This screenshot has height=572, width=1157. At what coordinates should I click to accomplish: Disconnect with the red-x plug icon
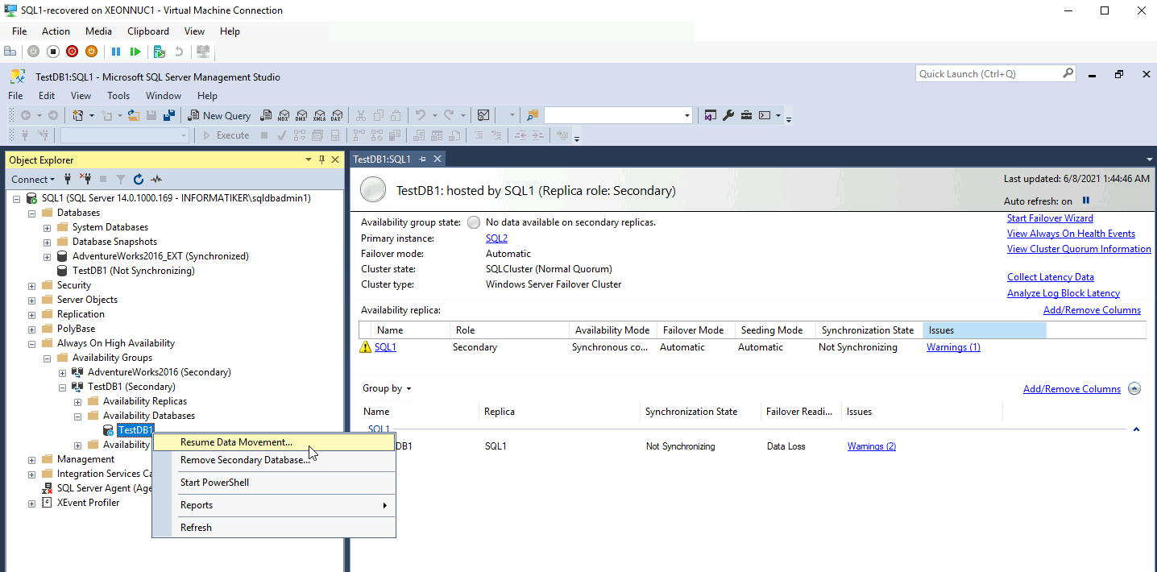click(x=85, y=179)
